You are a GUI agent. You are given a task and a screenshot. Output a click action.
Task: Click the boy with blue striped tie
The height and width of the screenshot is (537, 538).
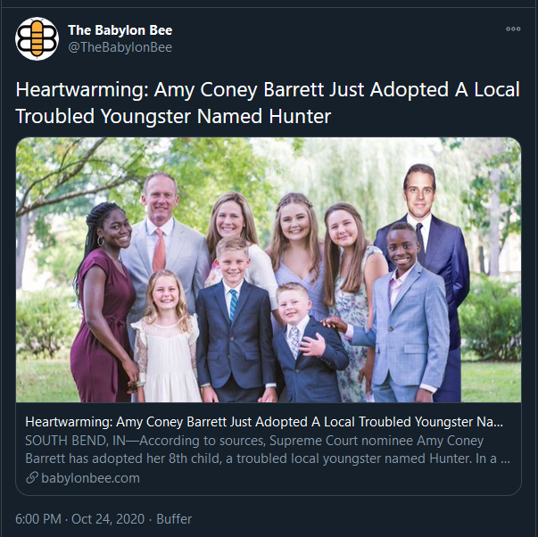(x=236, y=319)
